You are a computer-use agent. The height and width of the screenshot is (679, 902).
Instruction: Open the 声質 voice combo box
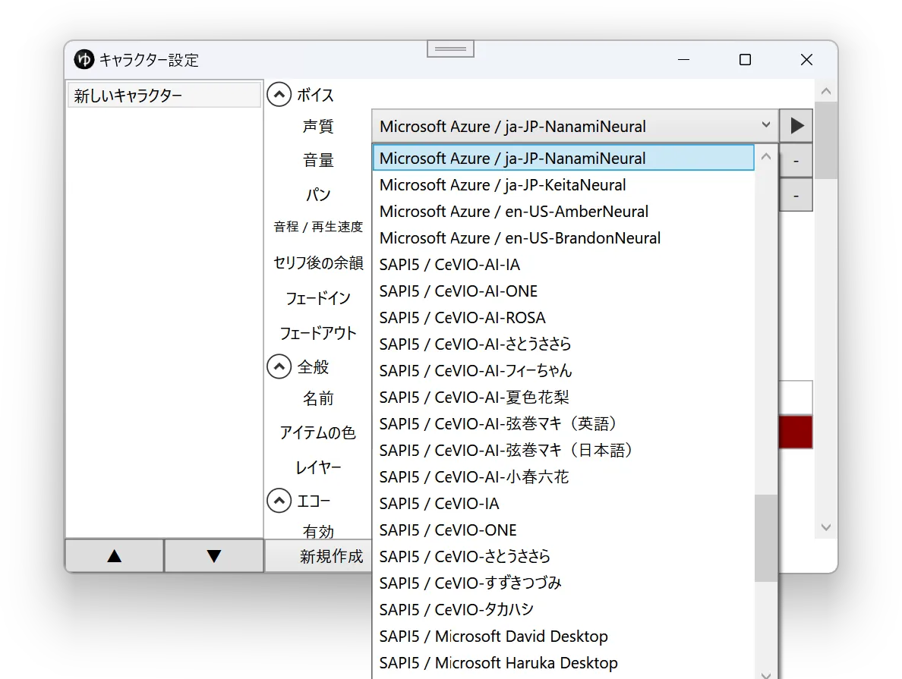576,126
